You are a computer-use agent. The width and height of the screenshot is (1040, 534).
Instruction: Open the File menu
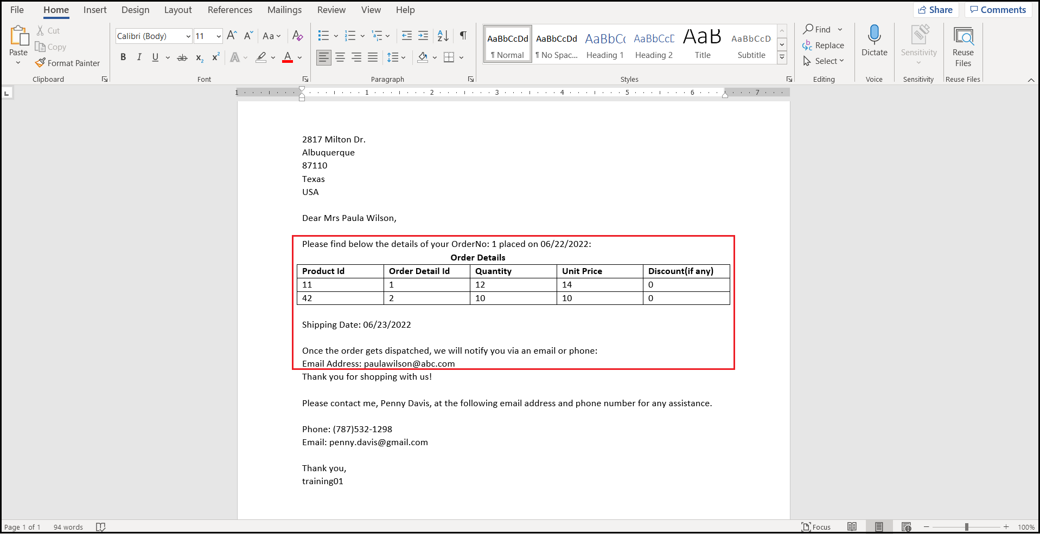(x=17, y=10)
